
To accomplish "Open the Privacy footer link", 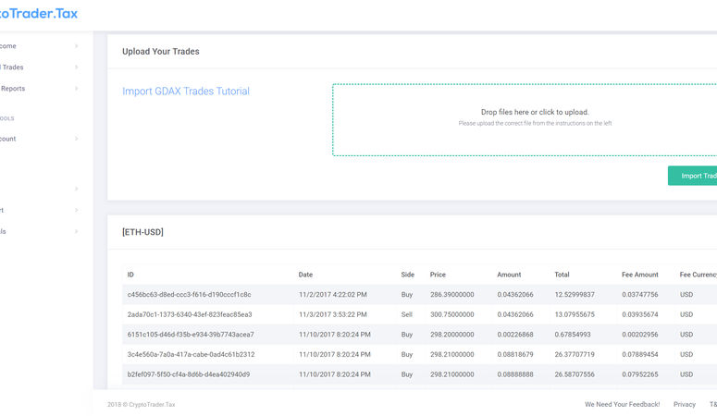I will click(684, 404).
